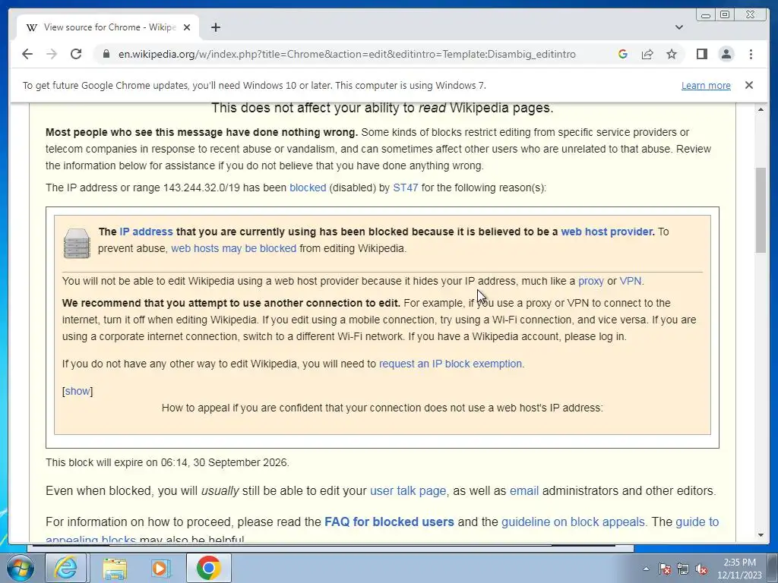Reload the current Wikipedia page
778x583 pixels.
pyautogui.click(x=76, y=54)
